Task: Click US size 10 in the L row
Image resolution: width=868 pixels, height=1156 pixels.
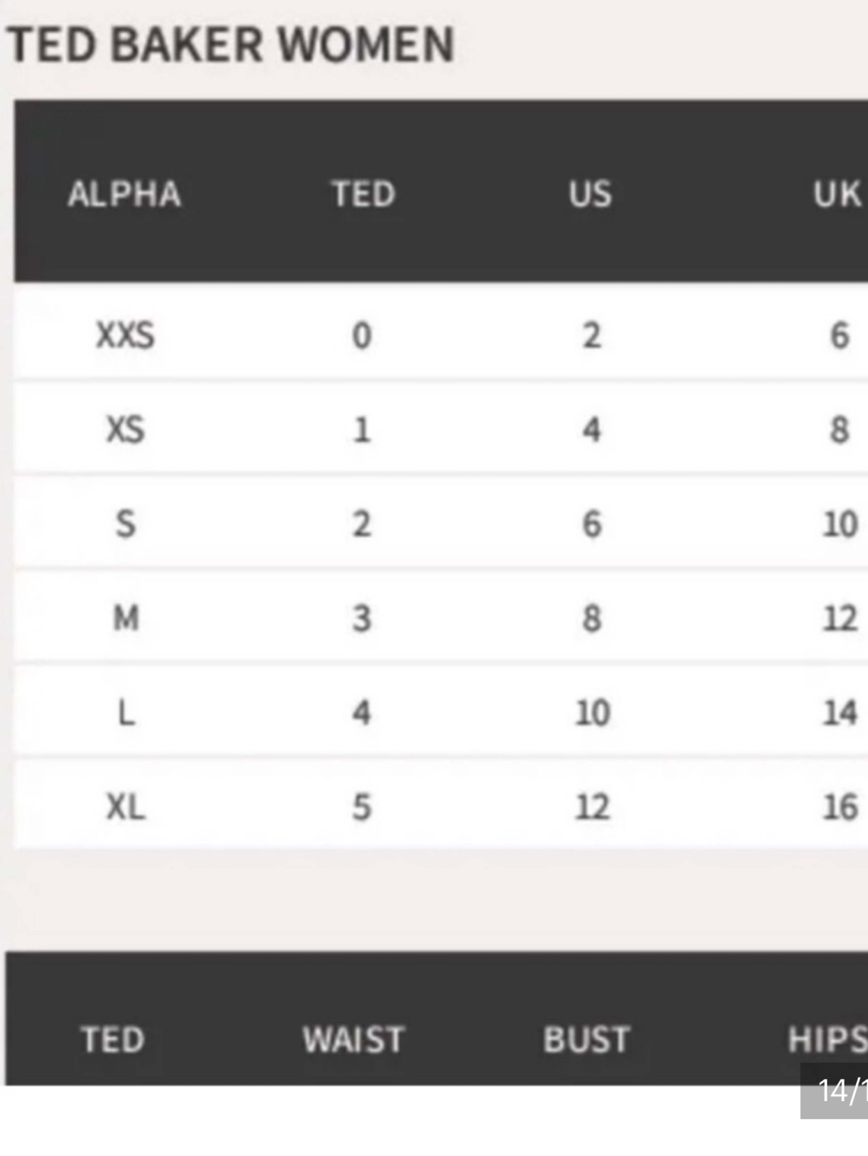Action: pos(593,713)
